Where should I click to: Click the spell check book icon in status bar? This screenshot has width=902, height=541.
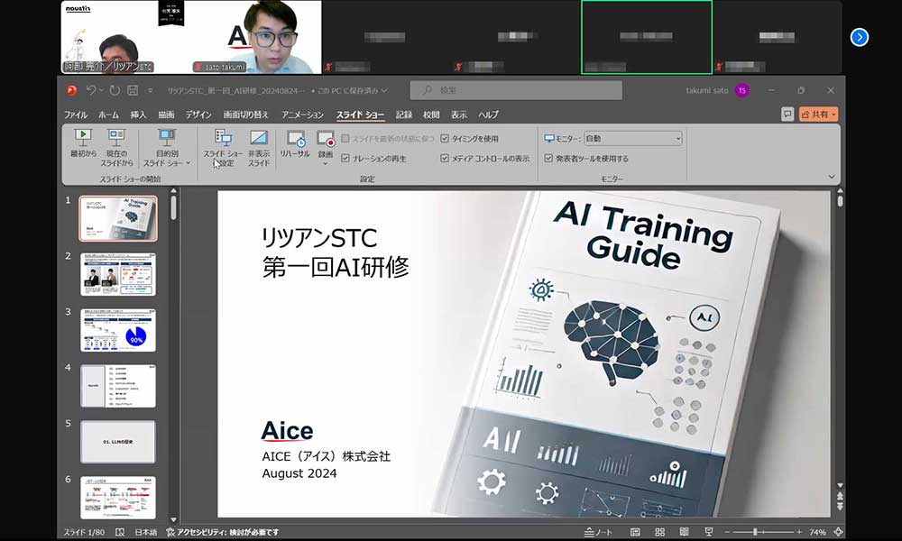point(120,532)
